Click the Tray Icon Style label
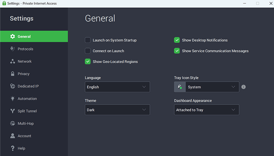Image resolution: width=274 pixels, height=156 pixels. click(186, 78)
